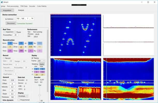Viewport: 158px width, 103px height.
Task: Click the Process value 28.05
Action: click(x=37, y=34)
